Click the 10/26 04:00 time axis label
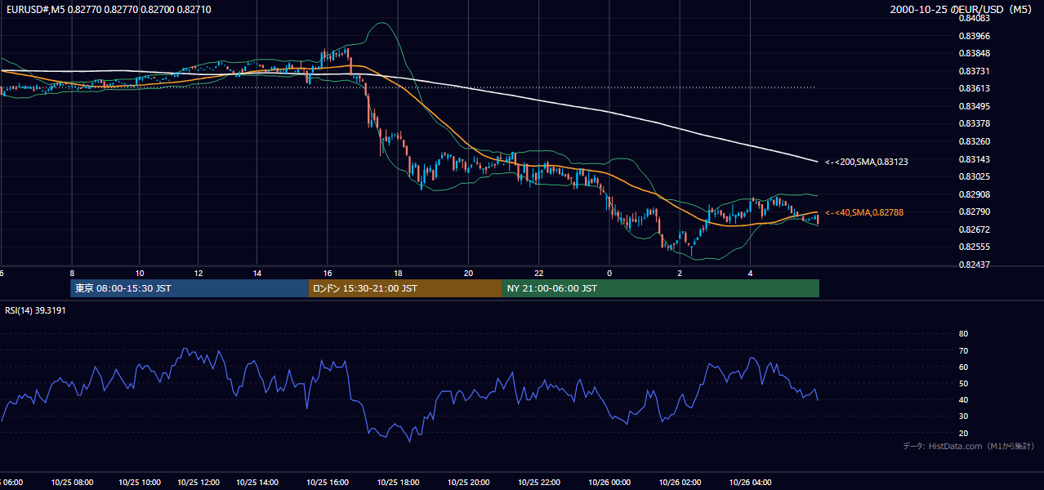1044x490 pixels. point(751,483)
